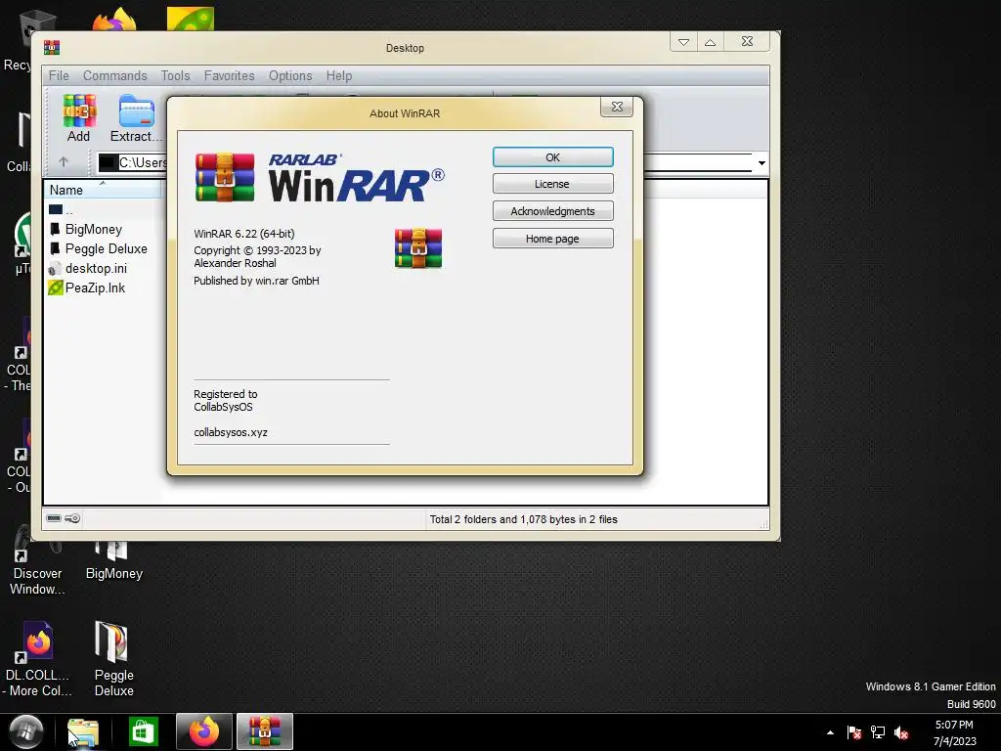Click 'Total 2 folders and 1,078 bytes' status text

[x=524, y=519]
